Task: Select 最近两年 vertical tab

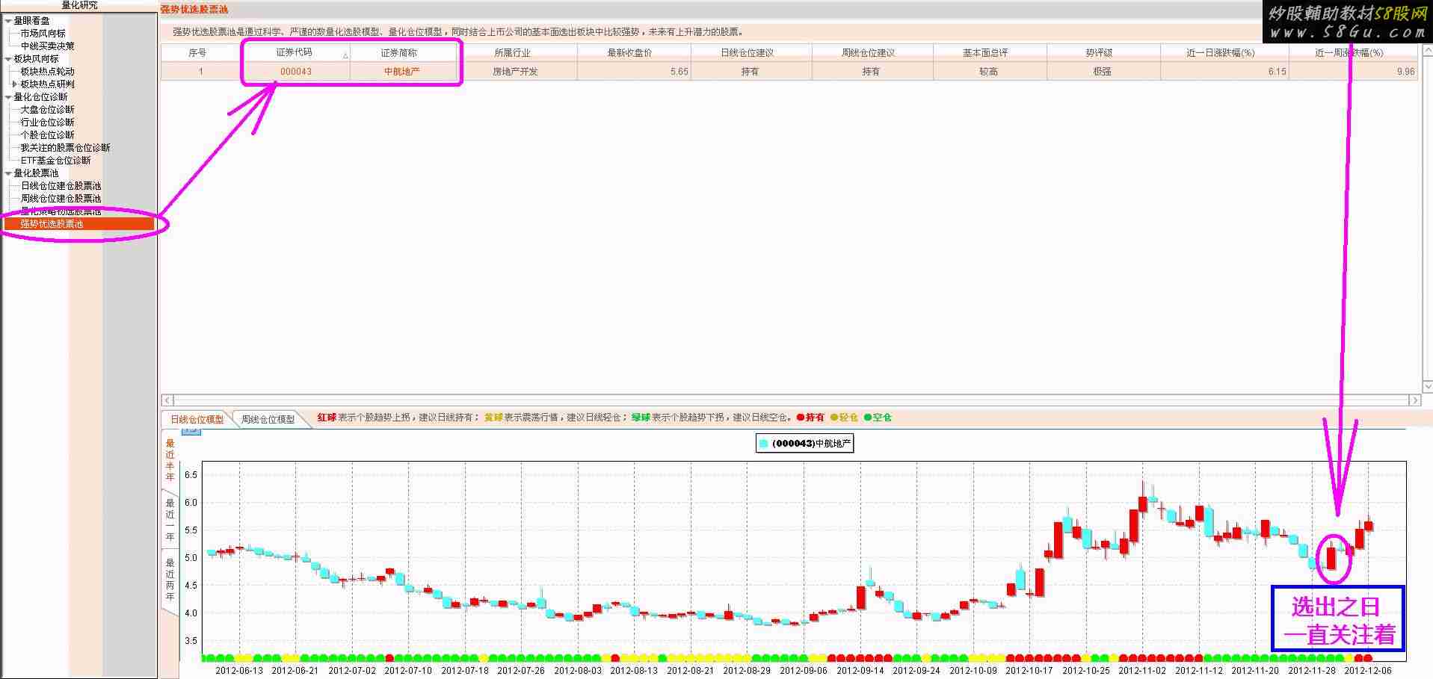Action: click(170, 580)
